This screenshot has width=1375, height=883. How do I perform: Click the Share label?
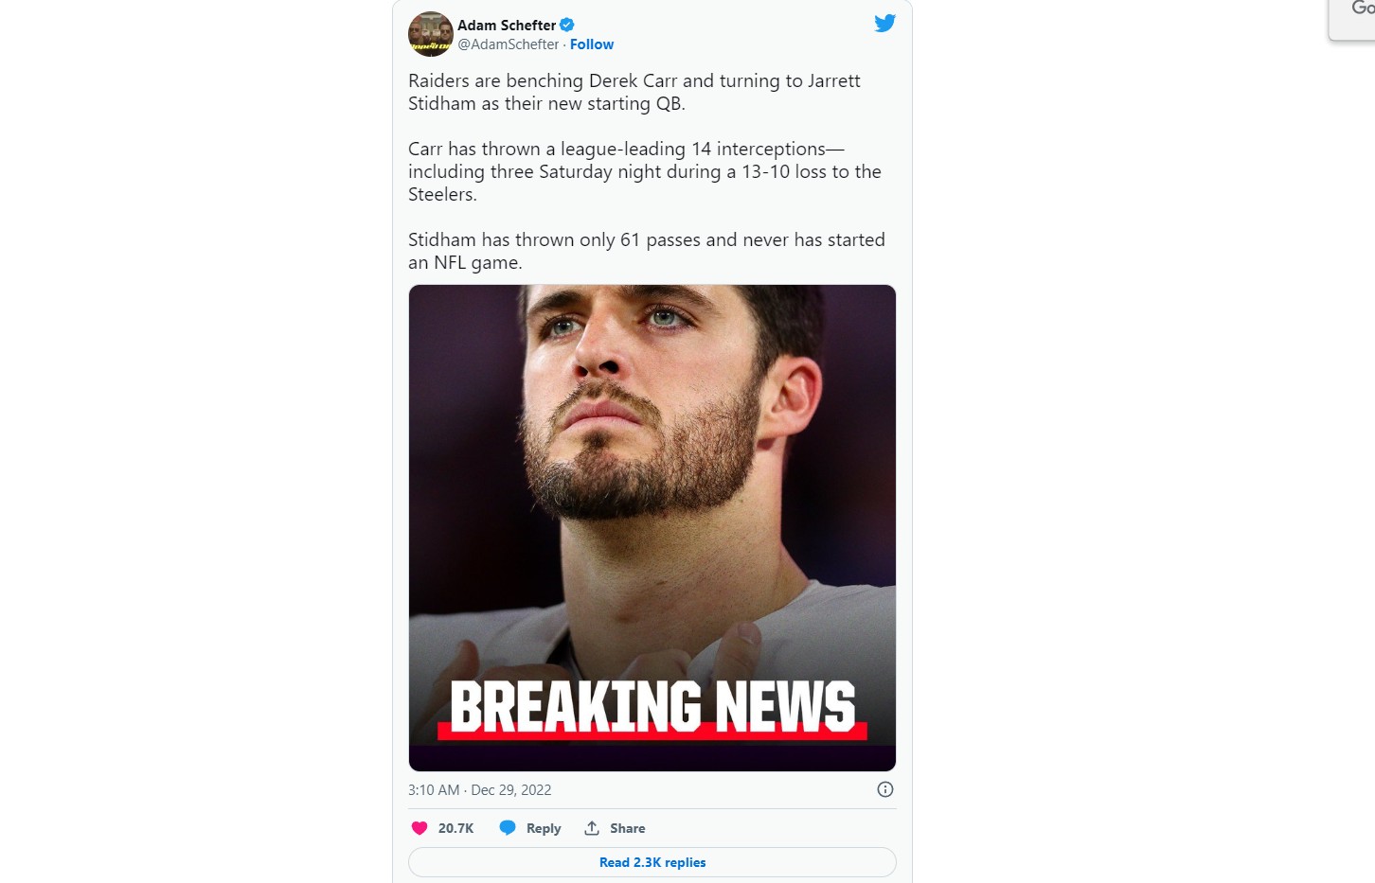627,828
